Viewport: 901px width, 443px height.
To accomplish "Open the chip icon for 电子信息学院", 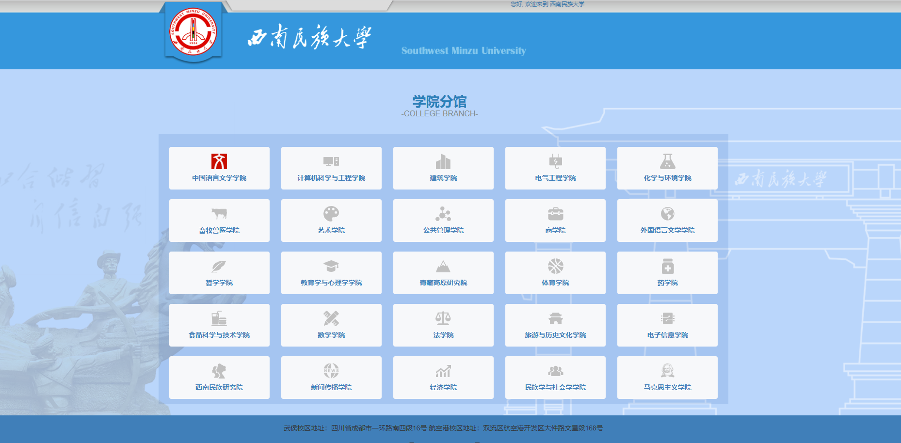I will point(667,318).
